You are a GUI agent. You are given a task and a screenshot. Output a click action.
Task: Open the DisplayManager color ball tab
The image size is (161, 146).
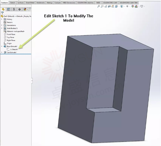pyautogui.click(x=25, y=9)
